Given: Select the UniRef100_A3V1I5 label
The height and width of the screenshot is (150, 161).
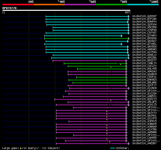Looking at the screenshot, I should coord(144,105).
